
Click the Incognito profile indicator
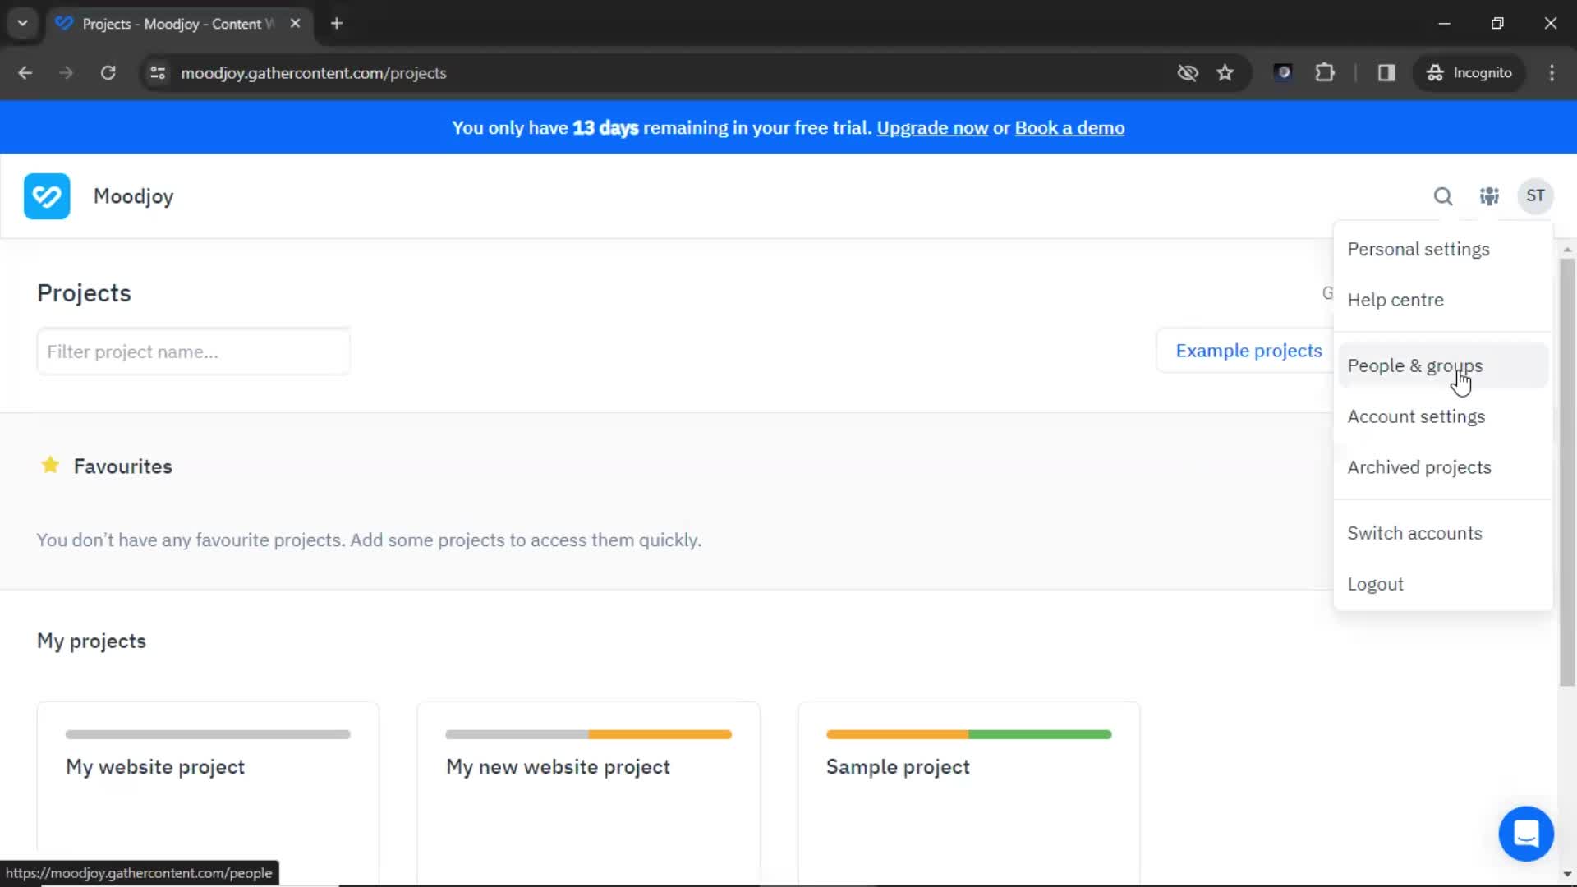point(1469,73)
